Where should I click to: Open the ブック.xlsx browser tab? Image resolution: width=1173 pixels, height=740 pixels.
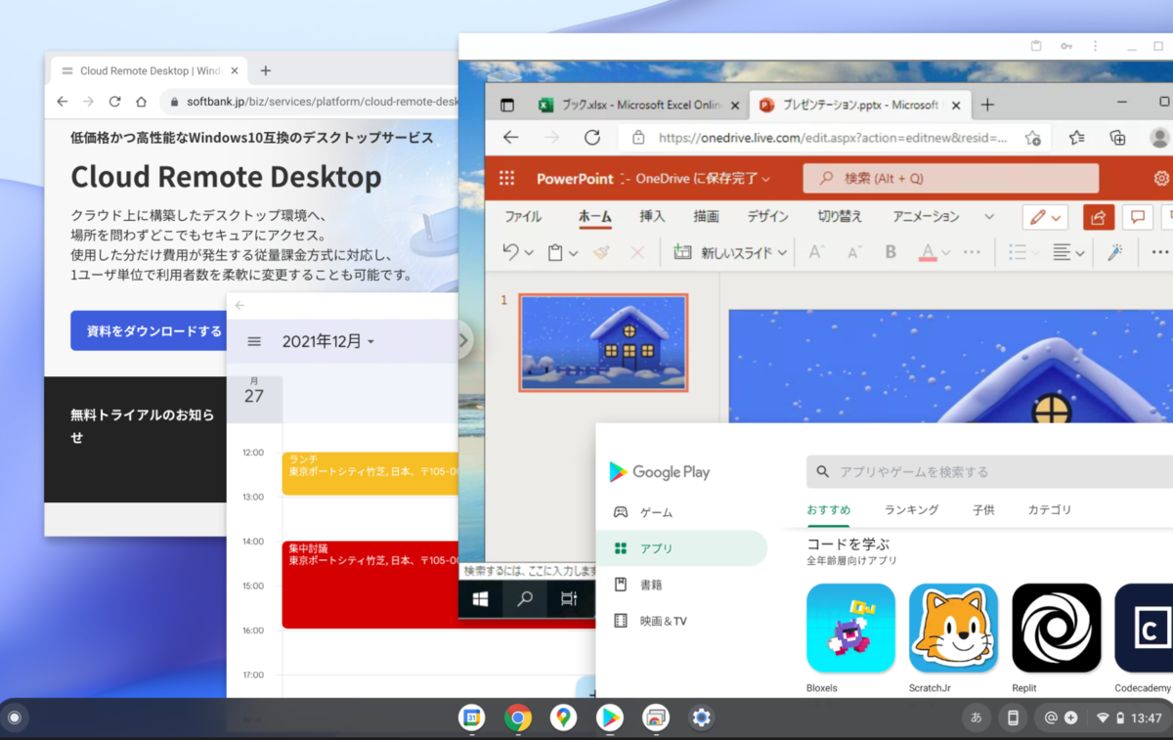click(x=626, y=104)
